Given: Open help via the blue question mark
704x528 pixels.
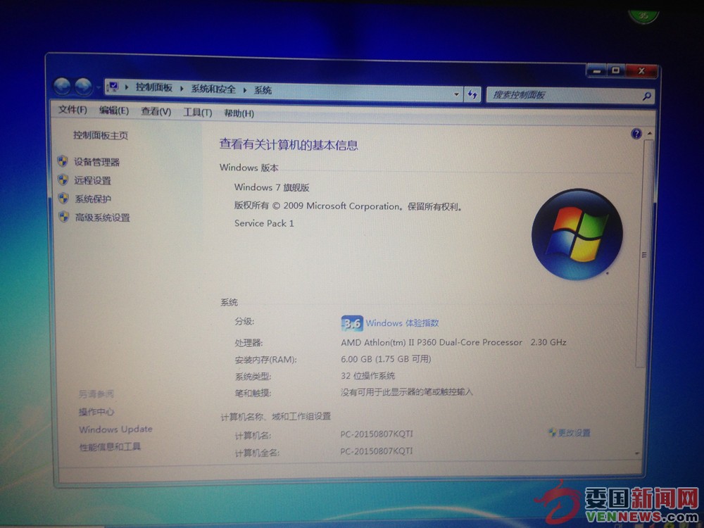Looking at the screenshot, I should 636,133.
